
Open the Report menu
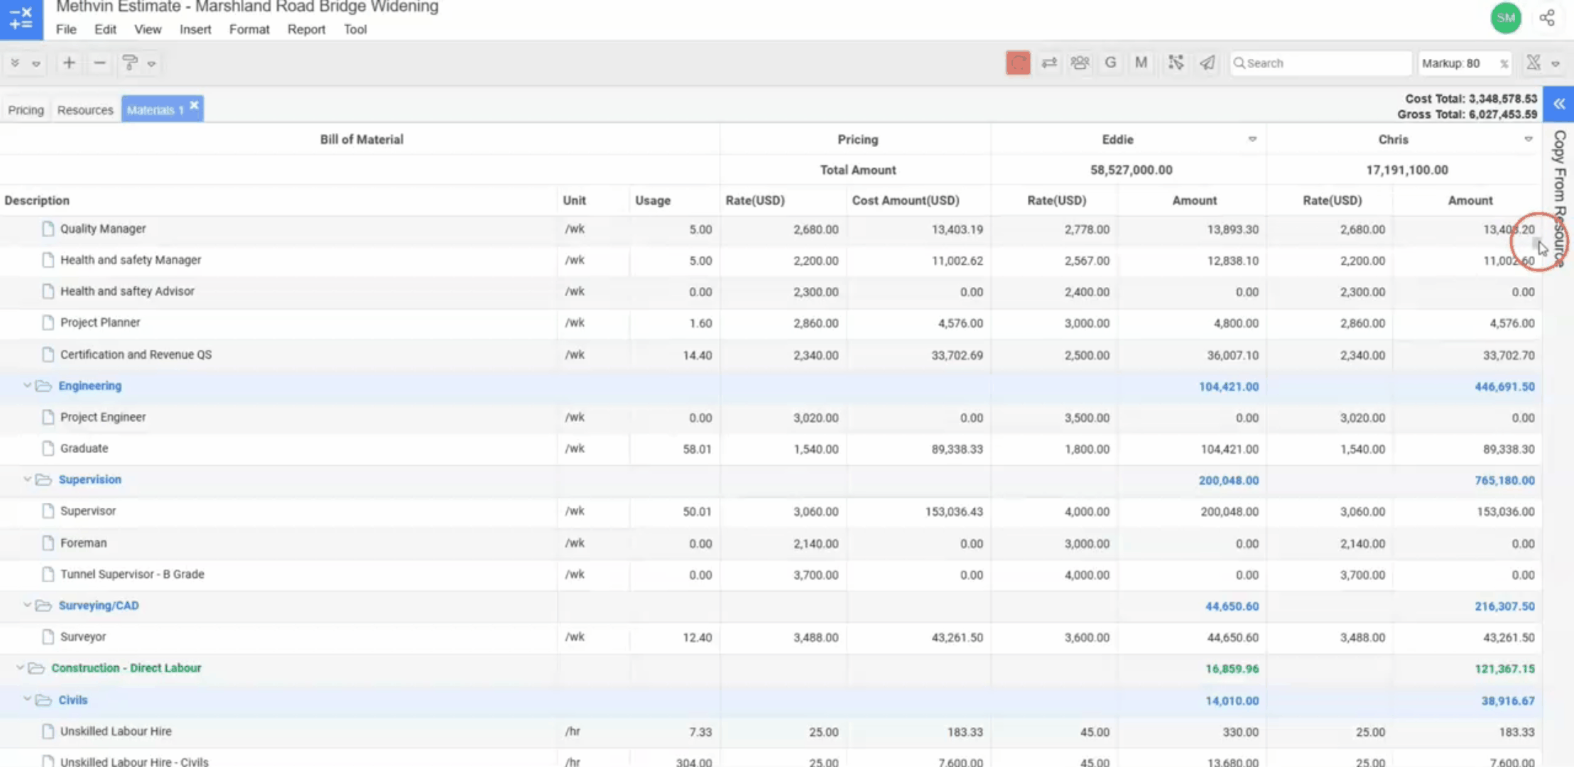point(306,30)
